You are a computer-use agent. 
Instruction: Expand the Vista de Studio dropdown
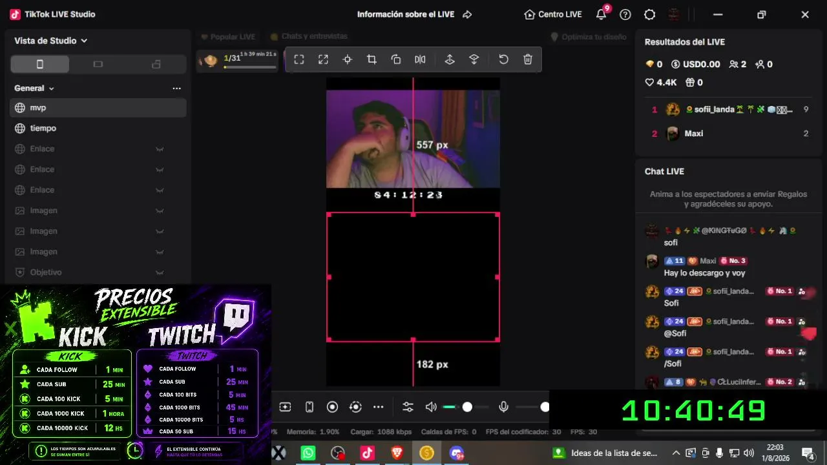(x=51, y=41)
